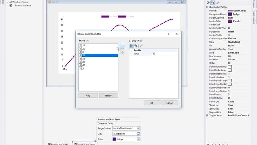
Task: Move selected member up in collection
Action: [122, 46]
